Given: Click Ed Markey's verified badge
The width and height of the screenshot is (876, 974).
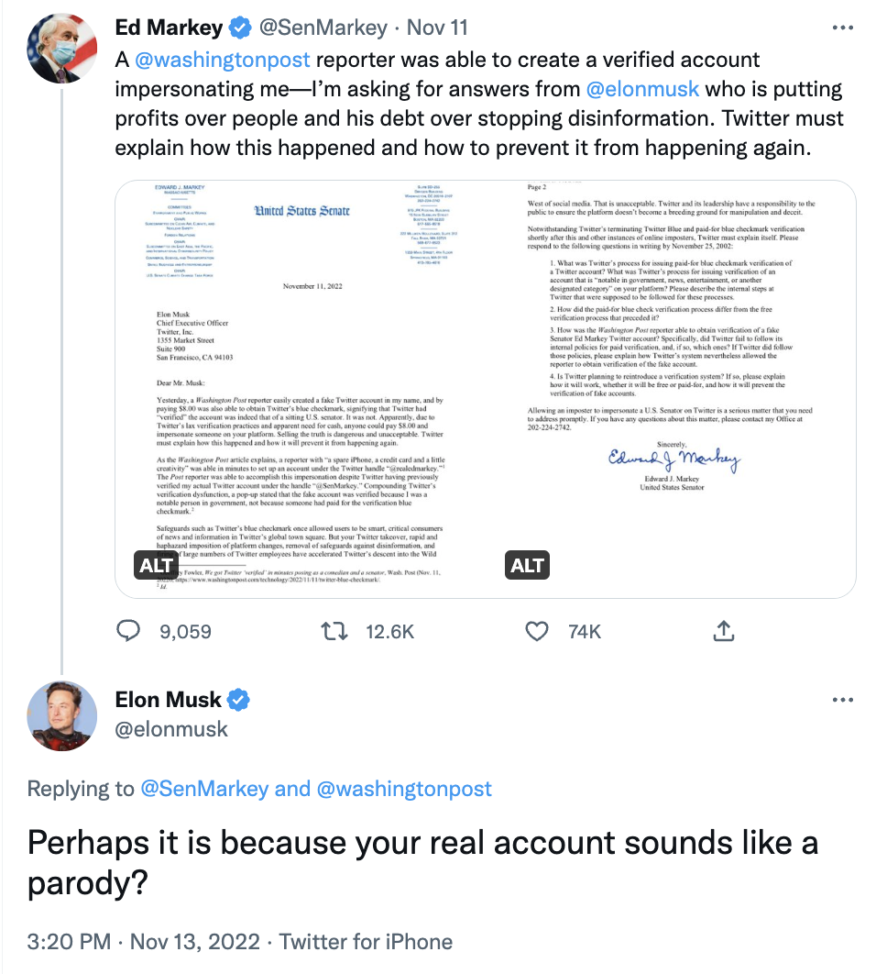Looking at the screenshot, I should (x=240, y=28).
